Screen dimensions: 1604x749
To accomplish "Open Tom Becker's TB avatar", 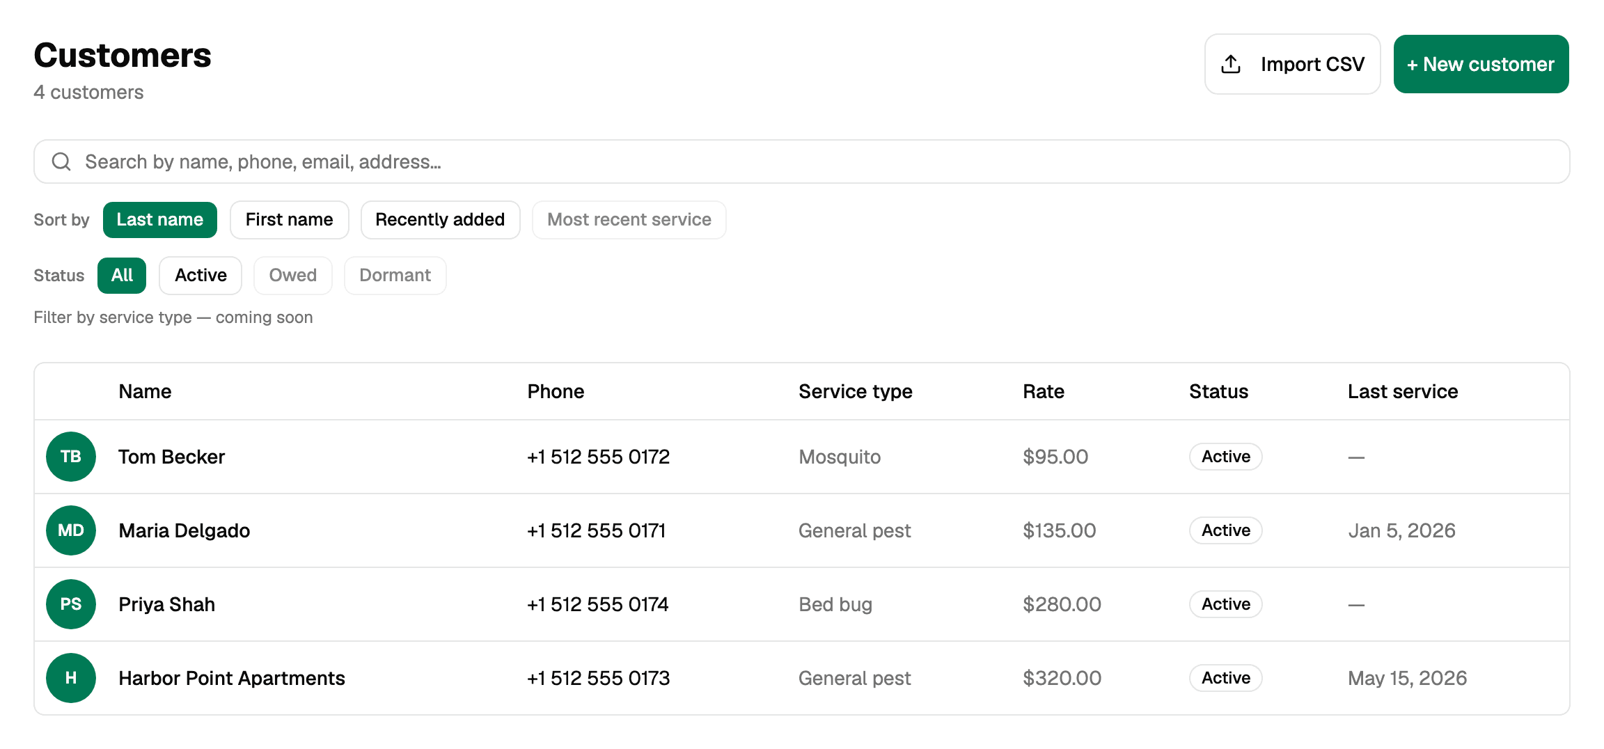I will [71, 457].
